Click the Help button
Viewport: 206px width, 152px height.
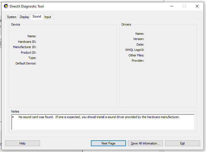[x=23, y=143]
